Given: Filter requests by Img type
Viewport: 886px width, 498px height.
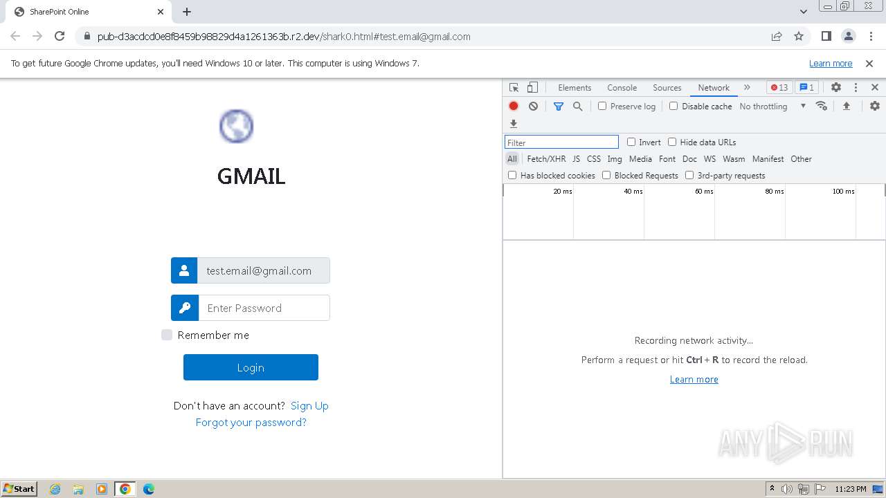Looking at the screenshot, I should click(x=615, y=159).
